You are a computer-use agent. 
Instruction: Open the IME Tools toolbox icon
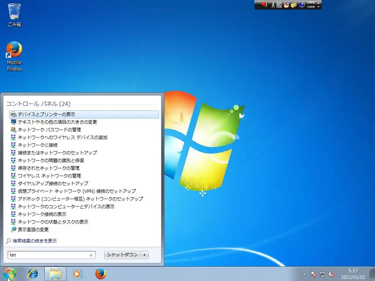click(x=294, y=5)
